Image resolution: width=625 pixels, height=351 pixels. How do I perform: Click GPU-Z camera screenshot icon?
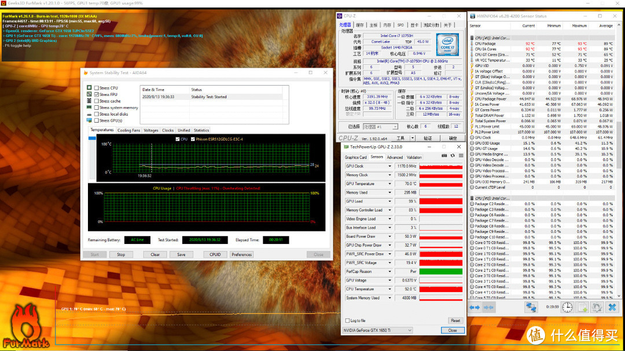(444, 156)
